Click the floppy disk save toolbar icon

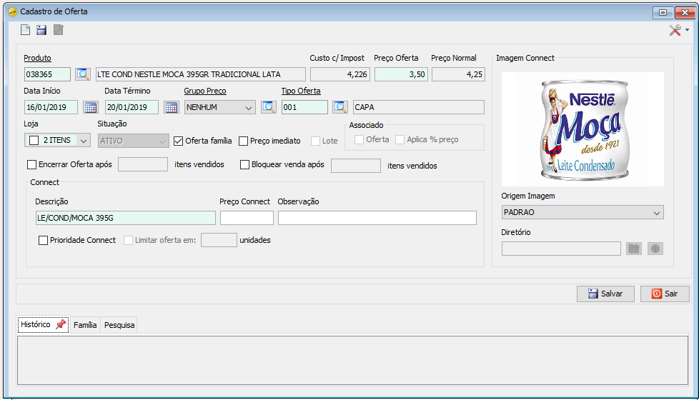pyautogui.click(x=41, y=30)
